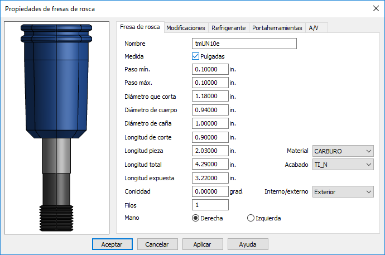Click the Interno/externo label text
The height and width of the screenshot is (255, 385).
pos(286,191)
